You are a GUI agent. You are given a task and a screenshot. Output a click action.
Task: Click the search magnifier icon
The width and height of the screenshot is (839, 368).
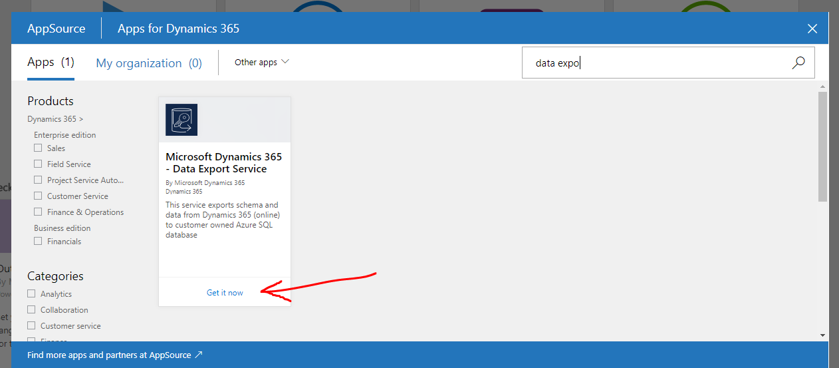(x=798, y=63)
